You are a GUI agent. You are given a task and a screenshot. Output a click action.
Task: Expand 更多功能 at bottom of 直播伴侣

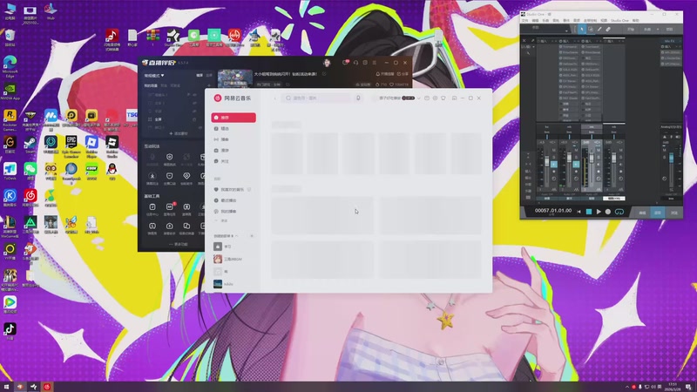179,244
